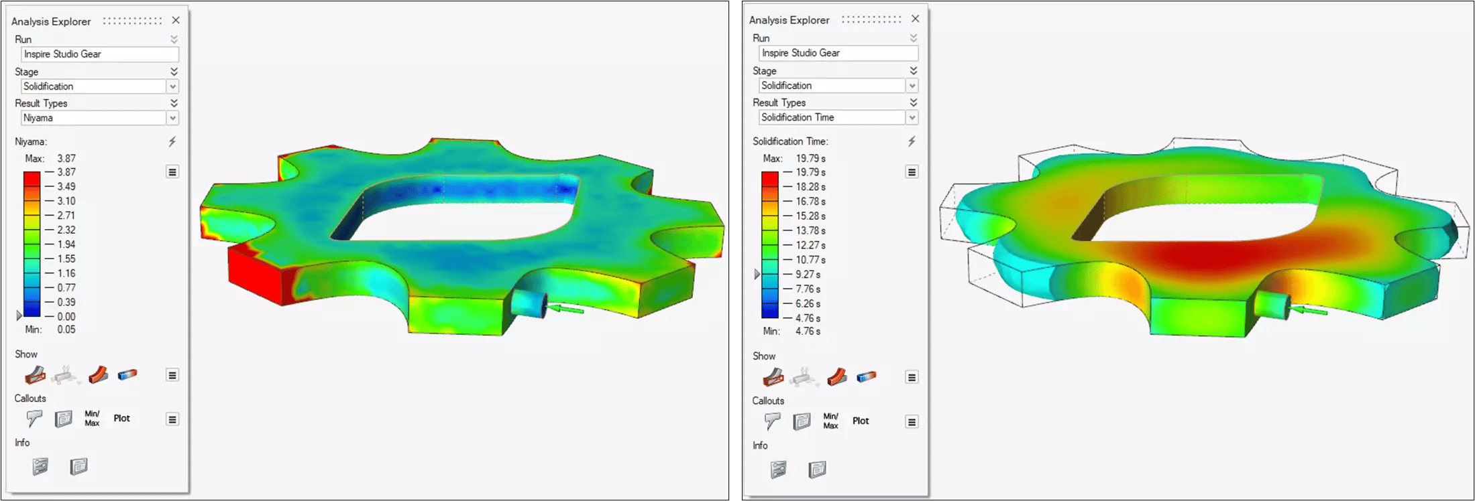Viewport: 1475px width, 501px height.
Task: Toggle orange curved Show icon in right panel
Action: pyautogui.click(x=836, y=378)
